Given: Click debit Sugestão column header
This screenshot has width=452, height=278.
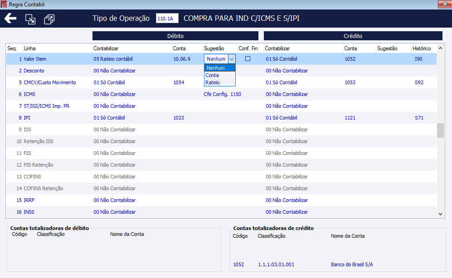Looking at the screenshot, I should coord(214,48).
